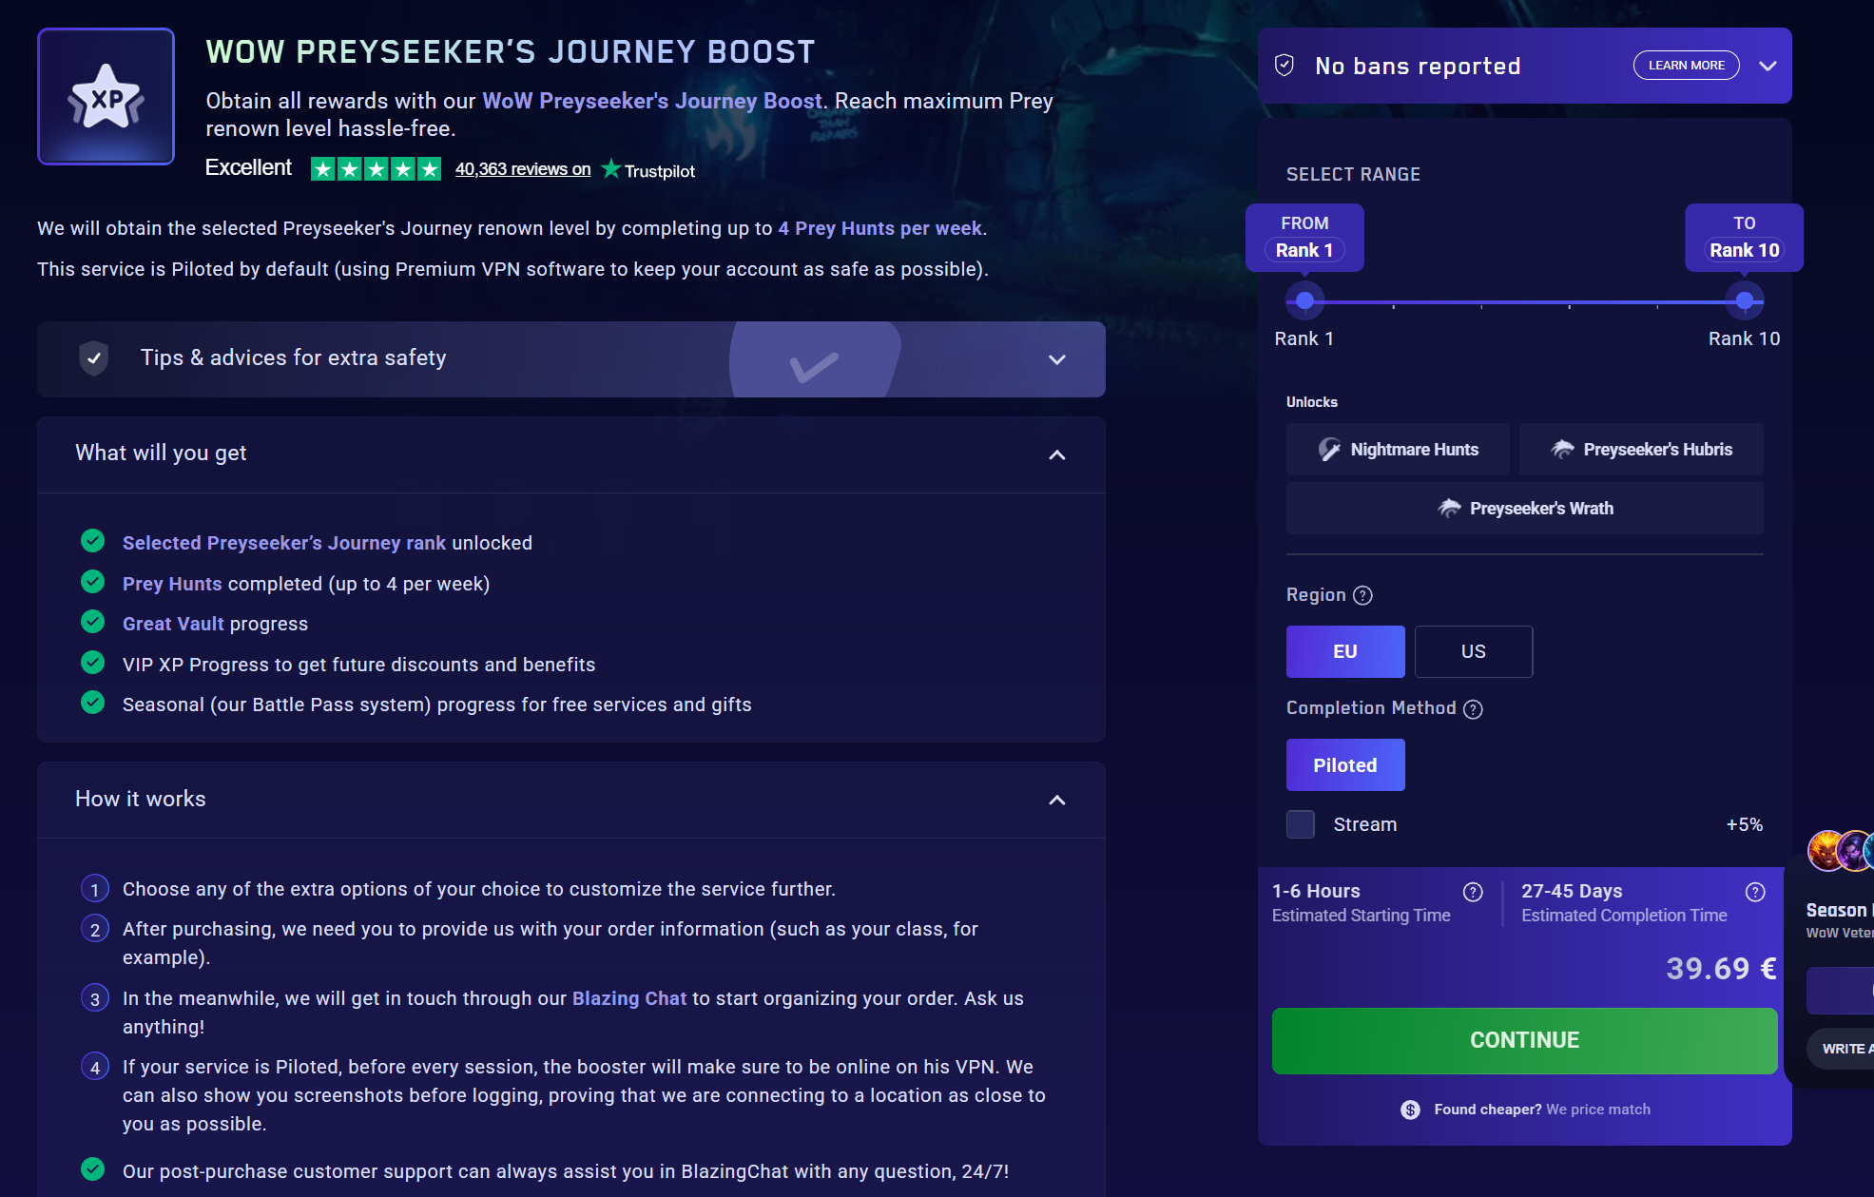Click the TO Rank 10 value bubble
Screen dimensions: 1874x1197
click(1744, 238)
